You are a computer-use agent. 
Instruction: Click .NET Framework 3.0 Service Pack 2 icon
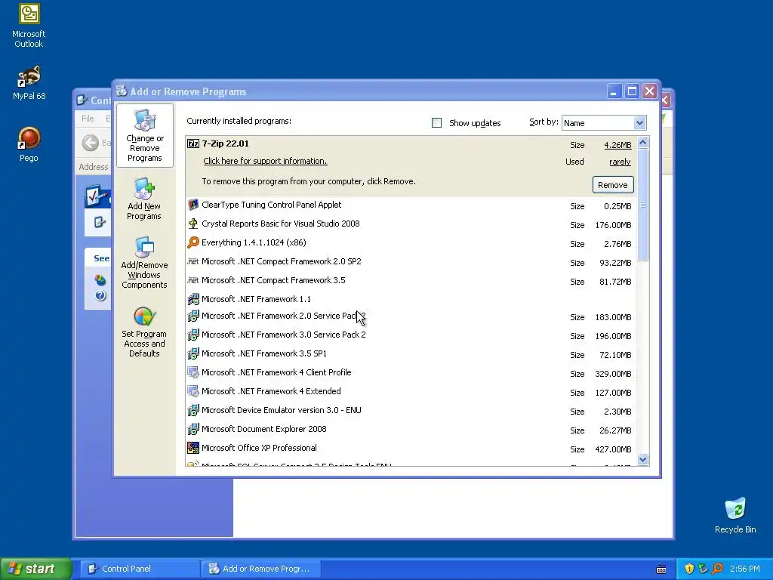193,335
